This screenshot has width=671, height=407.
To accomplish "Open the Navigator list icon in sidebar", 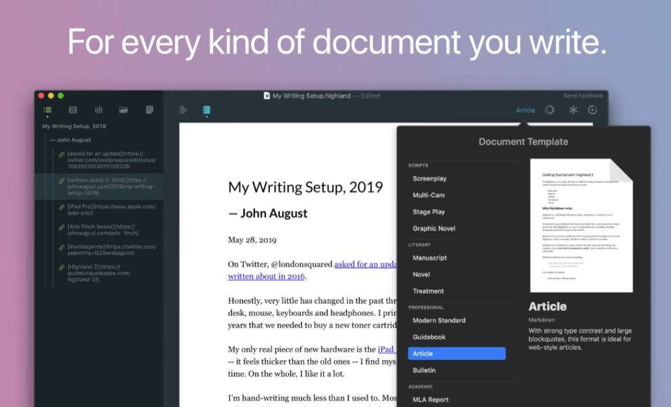I will [x=47, y=110].
